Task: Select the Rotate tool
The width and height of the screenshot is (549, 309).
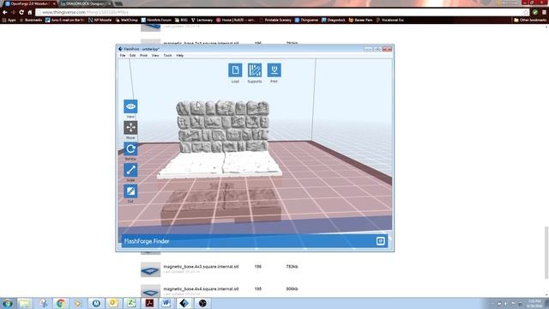Action: pyautogui.click(x=130, y=148)
